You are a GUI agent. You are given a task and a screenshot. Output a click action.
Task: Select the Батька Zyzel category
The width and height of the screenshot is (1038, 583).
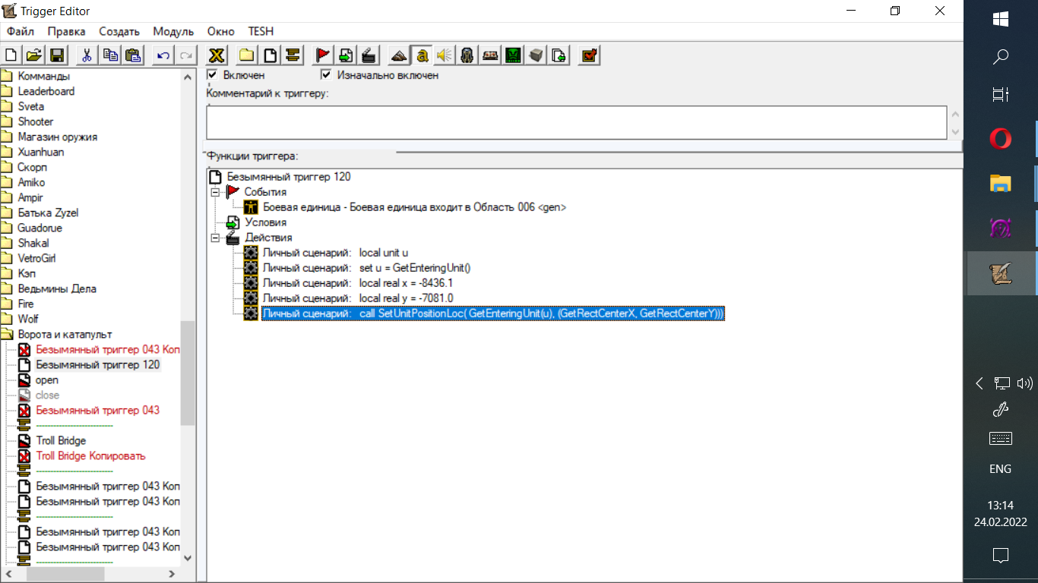[48, 213]
